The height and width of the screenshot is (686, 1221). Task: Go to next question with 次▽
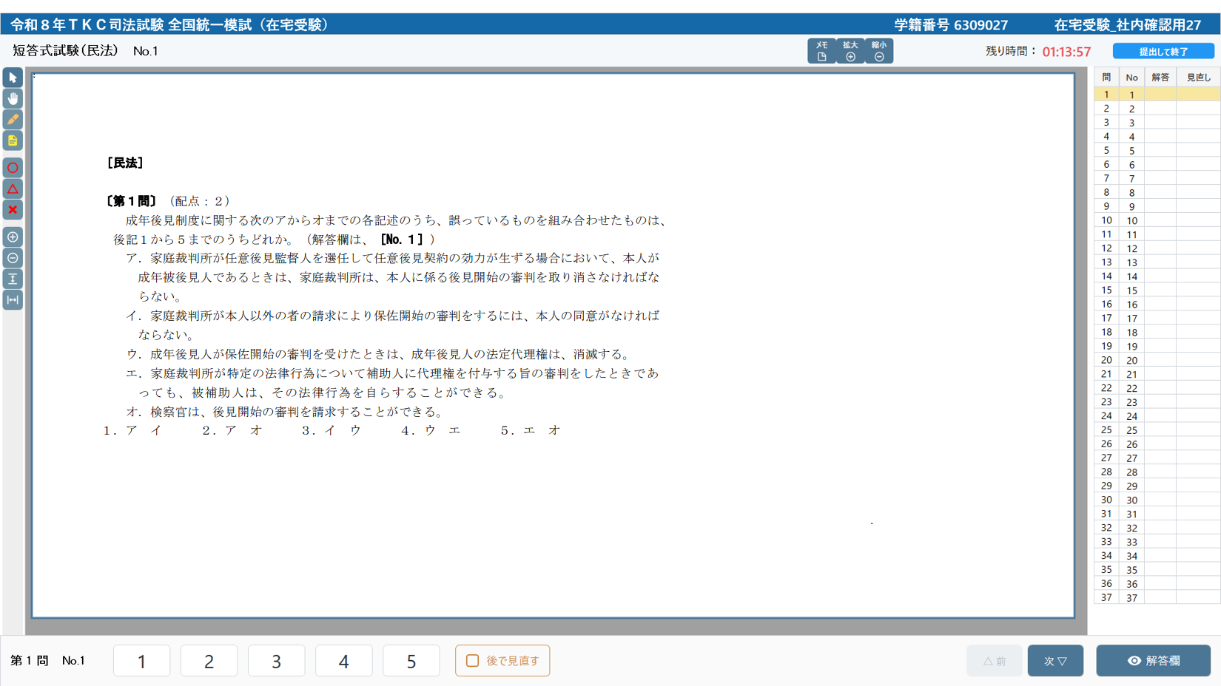pos(1055,661)
